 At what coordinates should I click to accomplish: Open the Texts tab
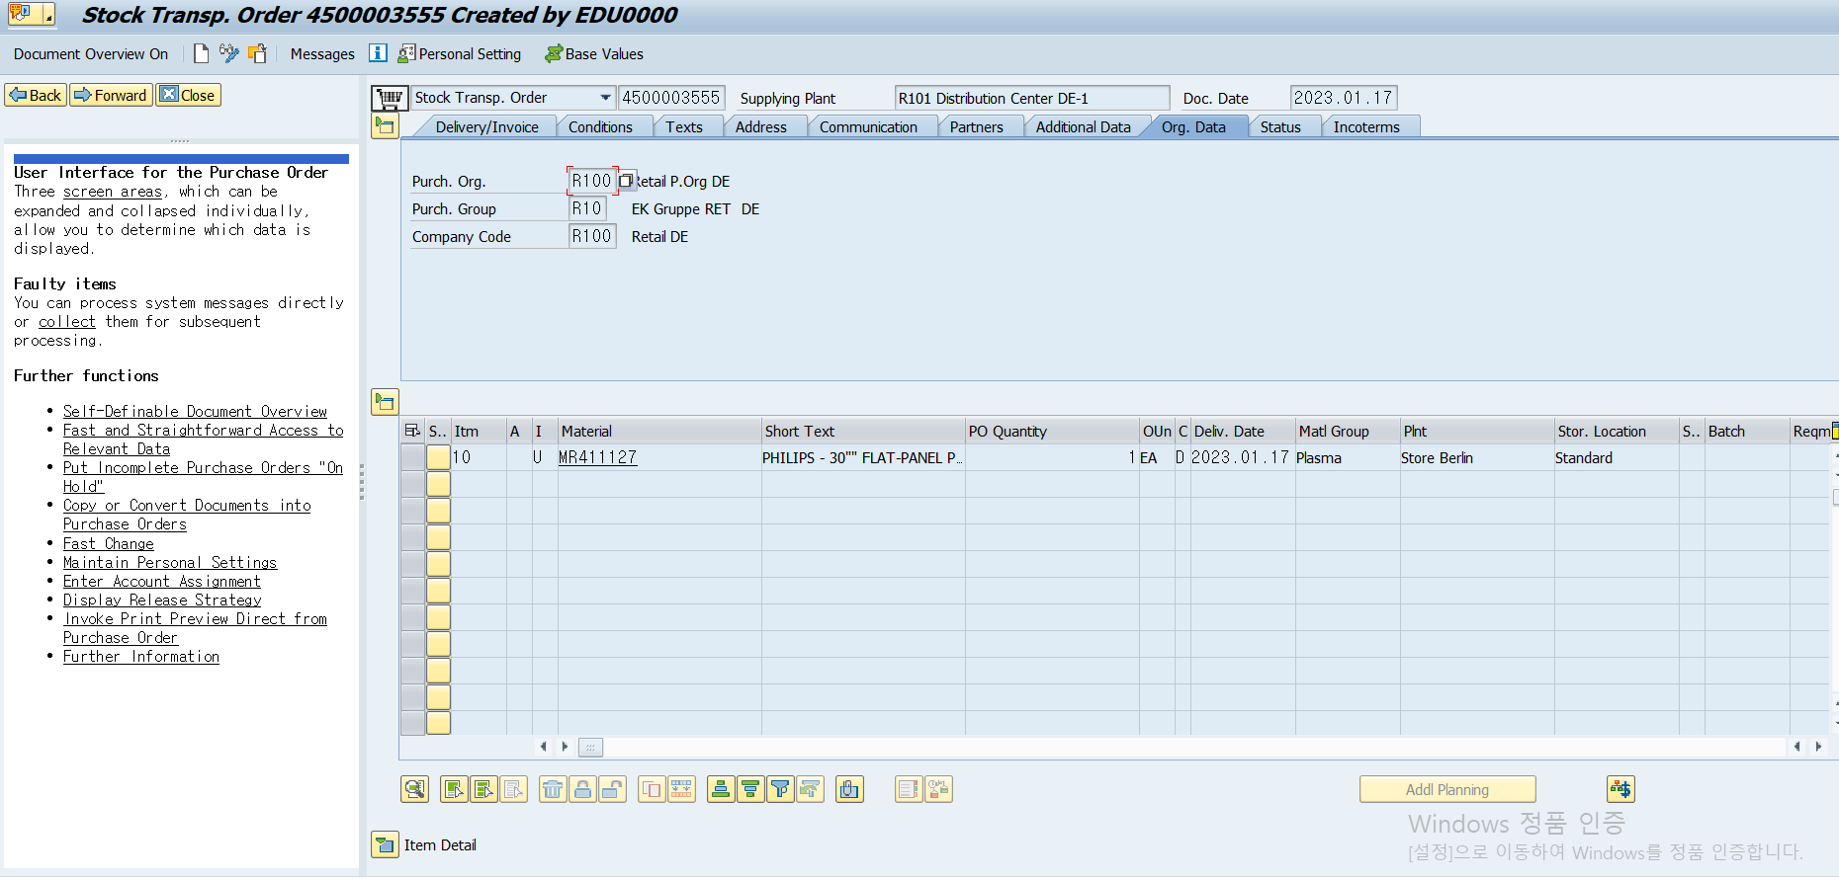683,126
